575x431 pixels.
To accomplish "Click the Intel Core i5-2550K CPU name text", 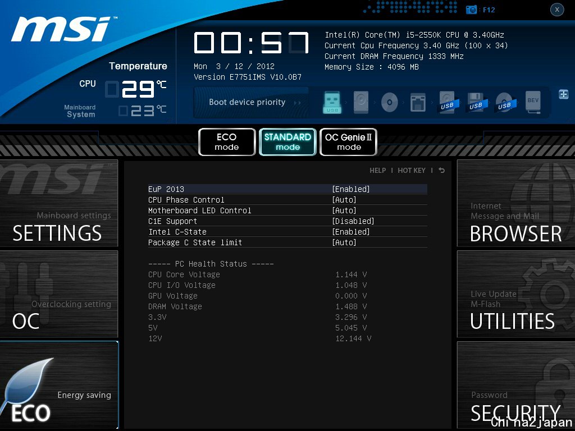I will [414, 35].
